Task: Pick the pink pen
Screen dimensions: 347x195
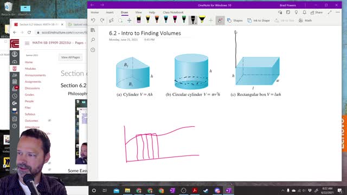Action: pos(175,19)
